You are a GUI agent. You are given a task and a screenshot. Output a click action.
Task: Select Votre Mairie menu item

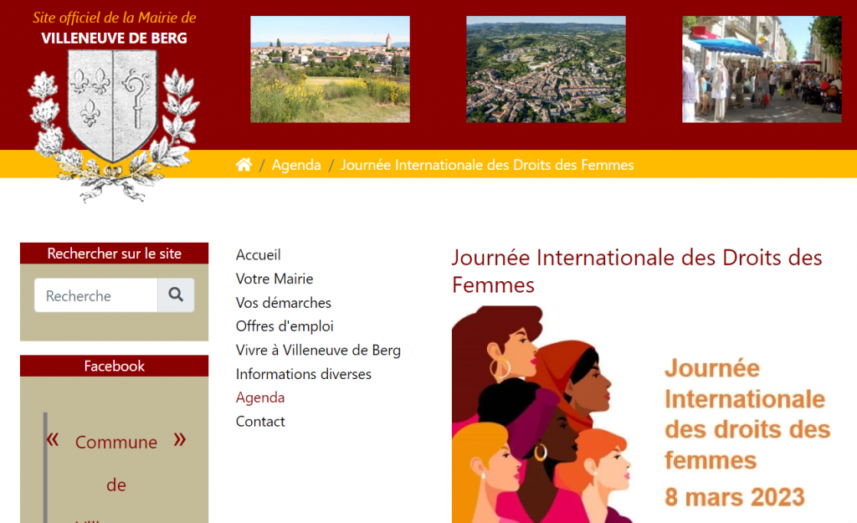click(x=275, y=279)
